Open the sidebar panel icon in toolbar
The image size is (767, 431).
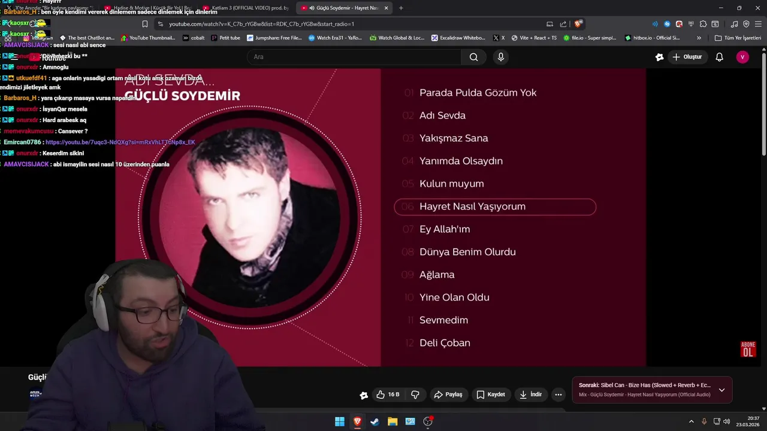click(715, 24)
